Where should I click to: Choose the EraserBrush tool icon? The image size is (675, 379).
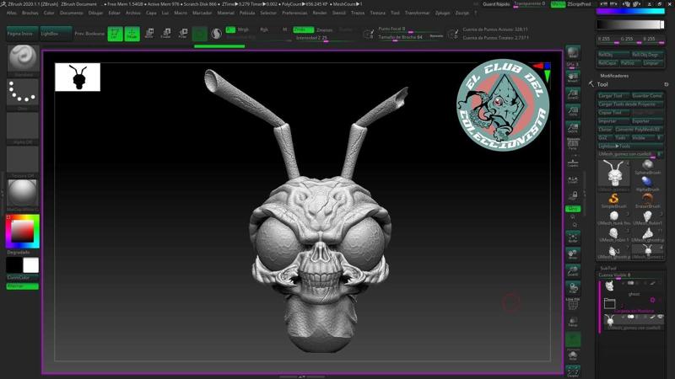coord(647,199)
